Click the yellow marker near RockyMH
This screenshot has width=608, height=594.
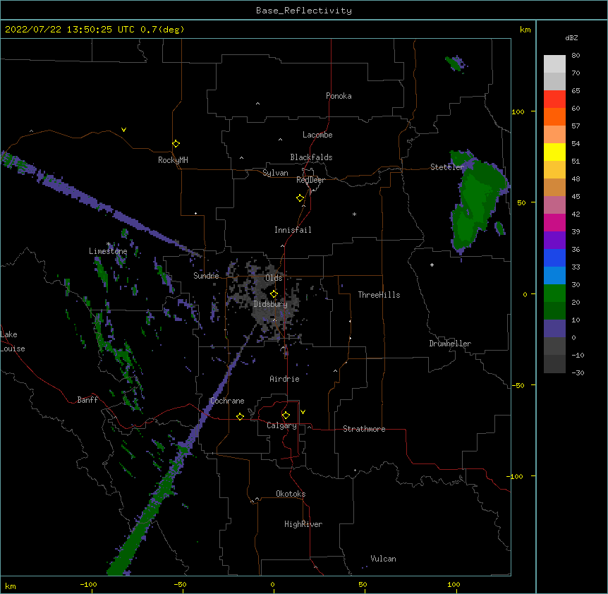(x=176, y=144)
